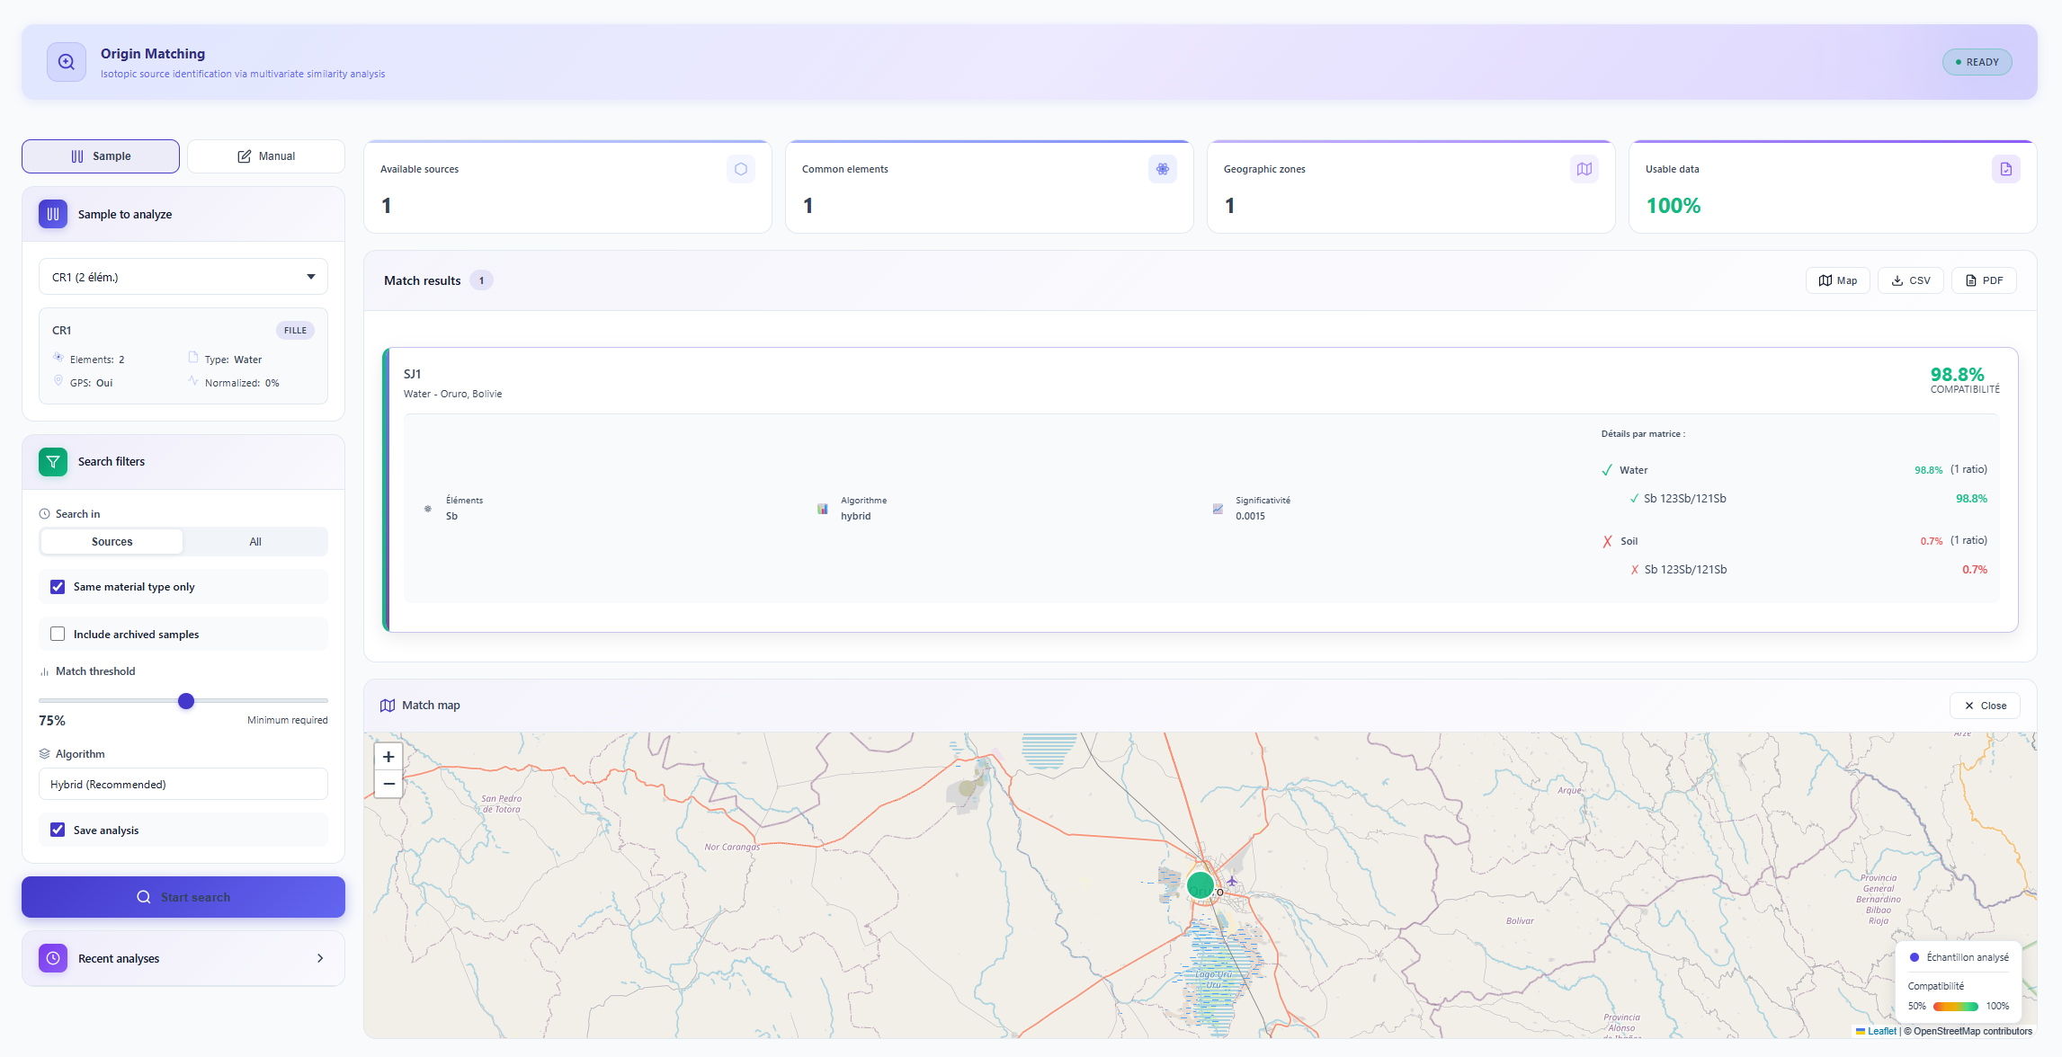Disable Save analysis
Screen dimensions: 2062x1057
click(58, 829)
